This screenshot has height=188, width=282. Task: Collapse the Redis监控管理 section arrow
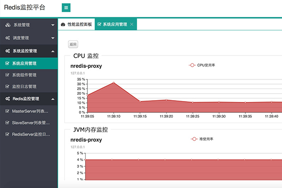[x=52, y=99]
